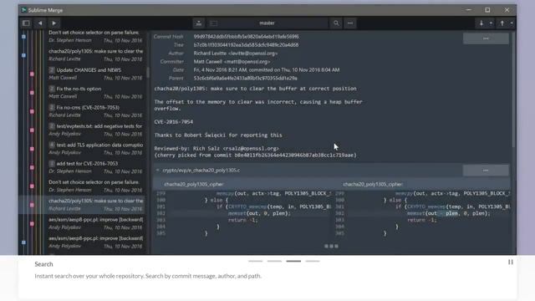Click changed line 'memset(out - plen, 0, plen);'
The width and height of the screenshot is (535, 301).
pos(448,213)
